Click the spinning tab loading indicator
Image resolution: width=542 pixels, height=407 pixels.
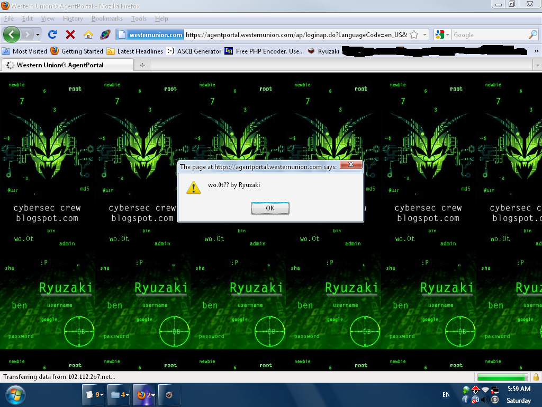point(10,65)
